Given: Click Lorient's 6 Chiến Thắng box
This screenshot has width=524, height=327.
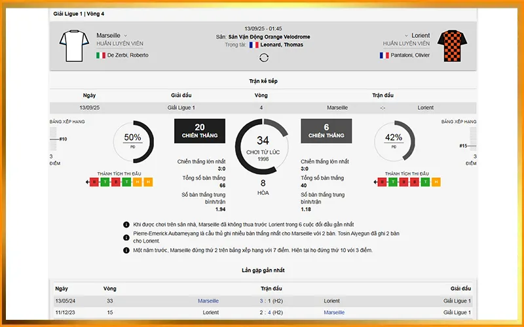Looking at the screenshot, I should click(326, 131).
